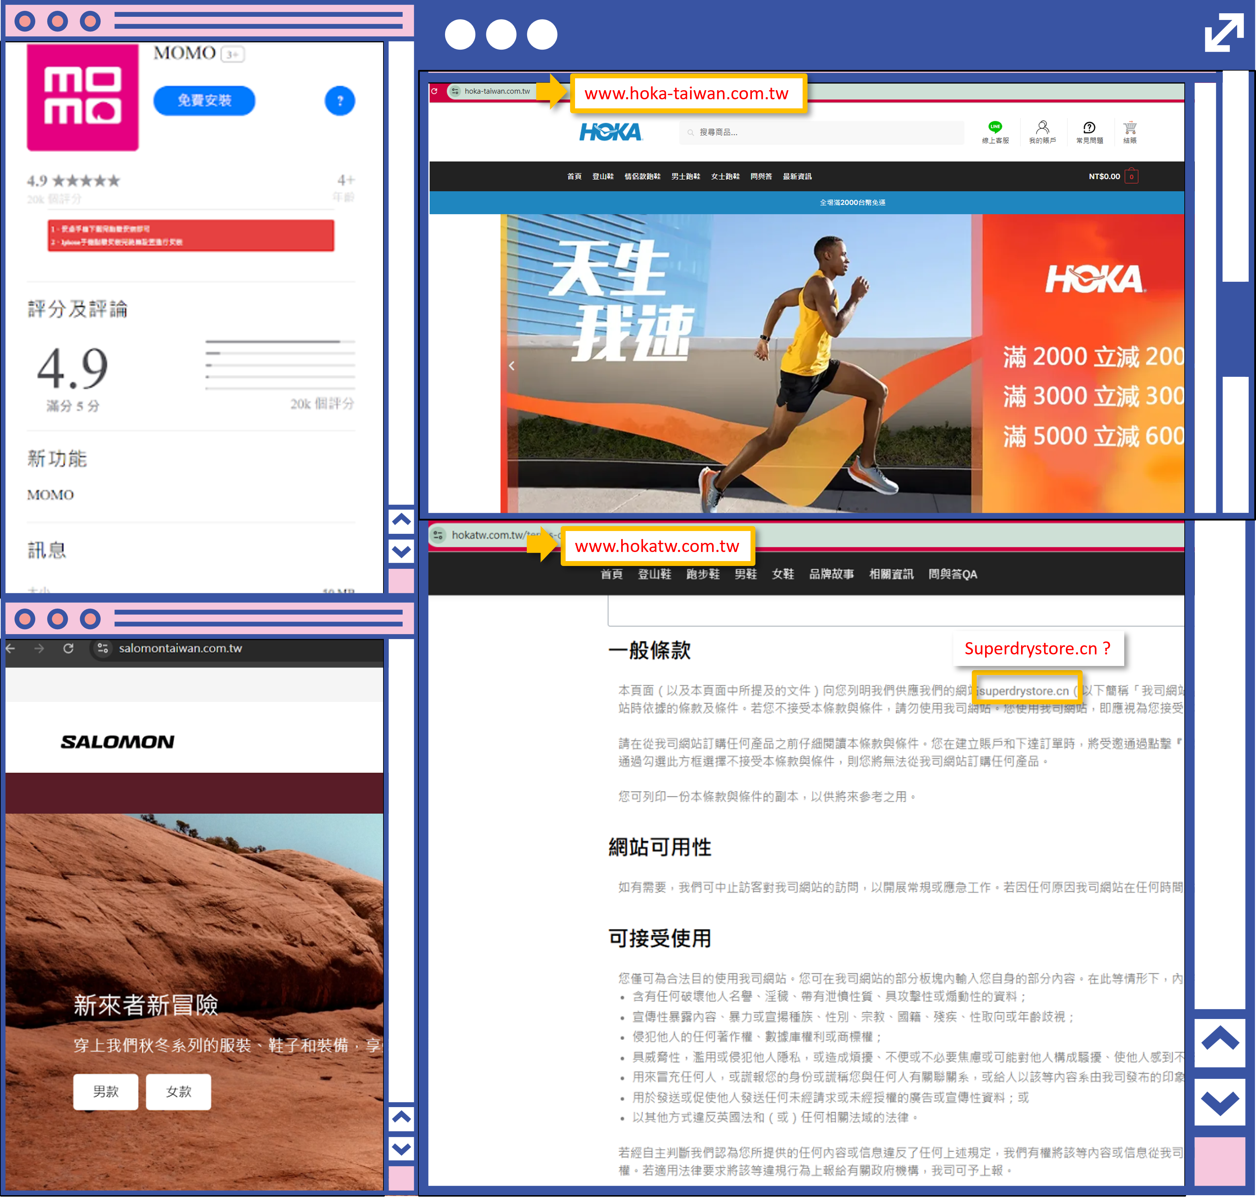1256x1198 pixels.
Task: Select 登山鞋 in the hokatw.com.tw navigation
Action: (x=654, y=573)
